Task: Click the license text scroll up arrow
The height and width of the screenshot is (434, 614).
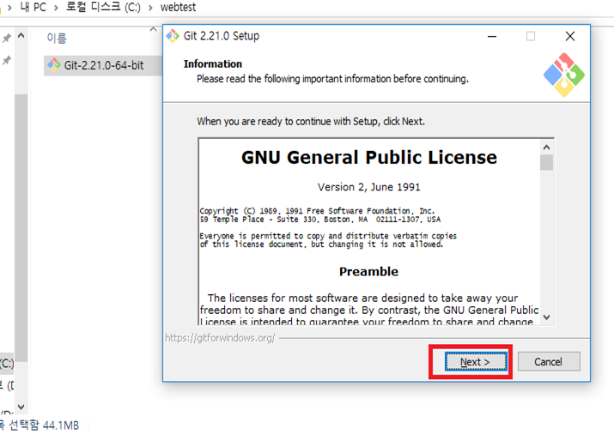Action: [547, 147]
